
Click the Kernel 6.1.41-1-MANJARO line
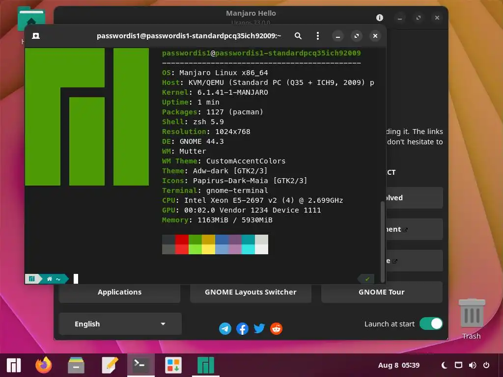[x=215, y=92]
